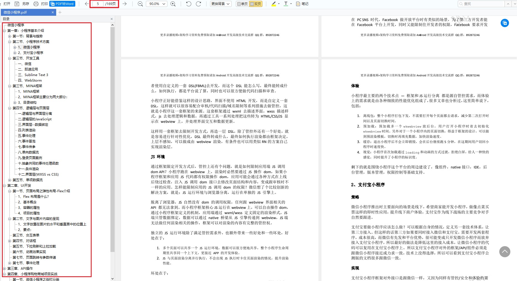Undo the last rotation action

click(x=188, y=4)
